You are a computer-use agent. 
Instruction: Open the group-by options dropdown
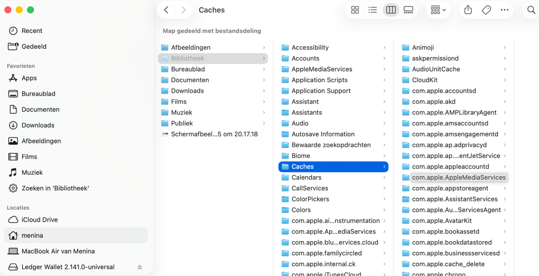click(x=438, y=10)
